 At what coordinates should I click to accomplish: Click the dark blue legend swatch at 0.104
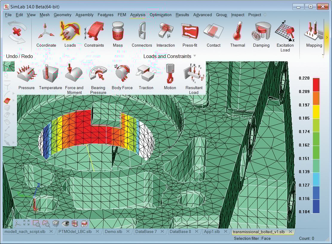316,206
